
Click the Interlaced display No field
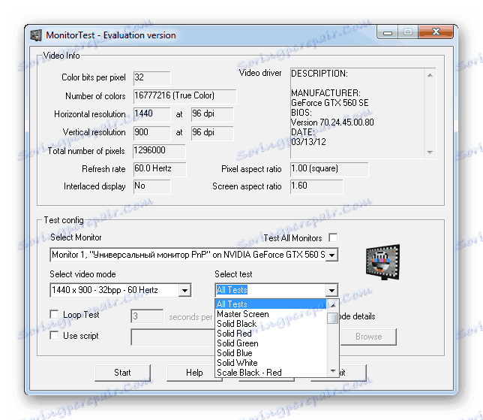coord(151,186)
